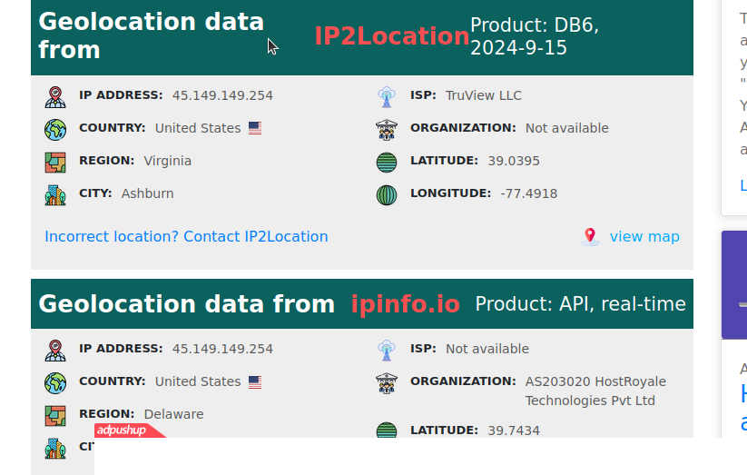The width and height of the screenshot is (747, 475).
Task: Select United States in ipinfo.io section
Action: coord(198,381)
